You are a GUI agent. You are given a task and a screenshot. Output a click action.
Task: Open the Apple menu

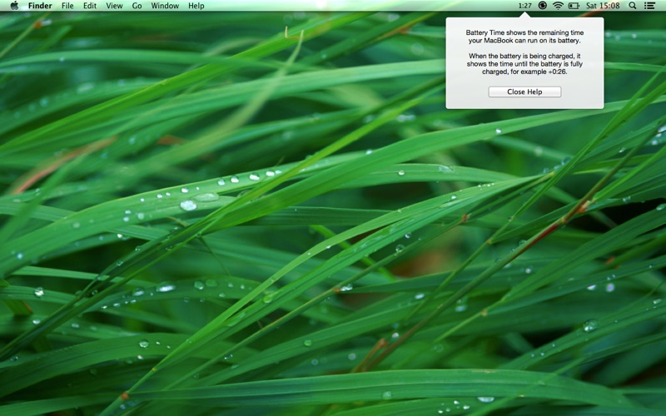coord(14,6)
